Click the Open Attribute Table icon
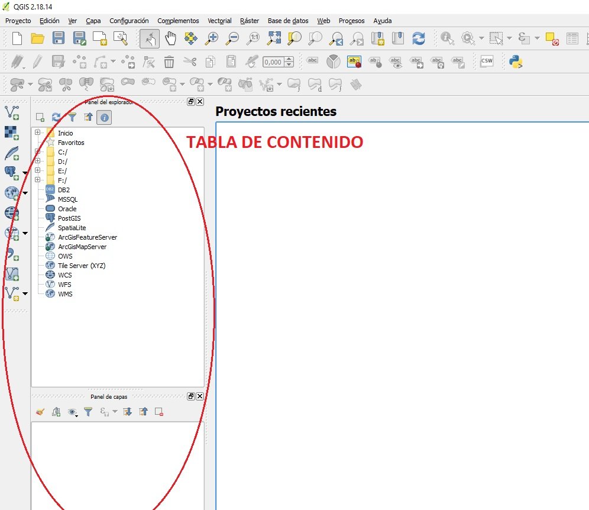The width and height of the screenshot is (589, 510). (x=572, y=38)
